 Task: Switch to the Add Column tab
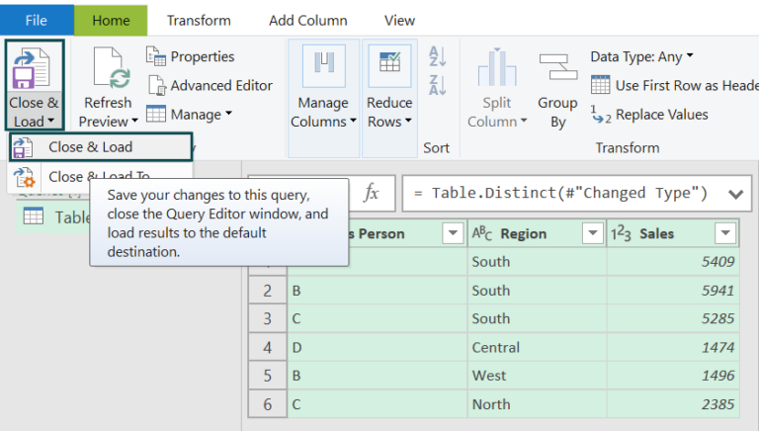pos(307,20)
